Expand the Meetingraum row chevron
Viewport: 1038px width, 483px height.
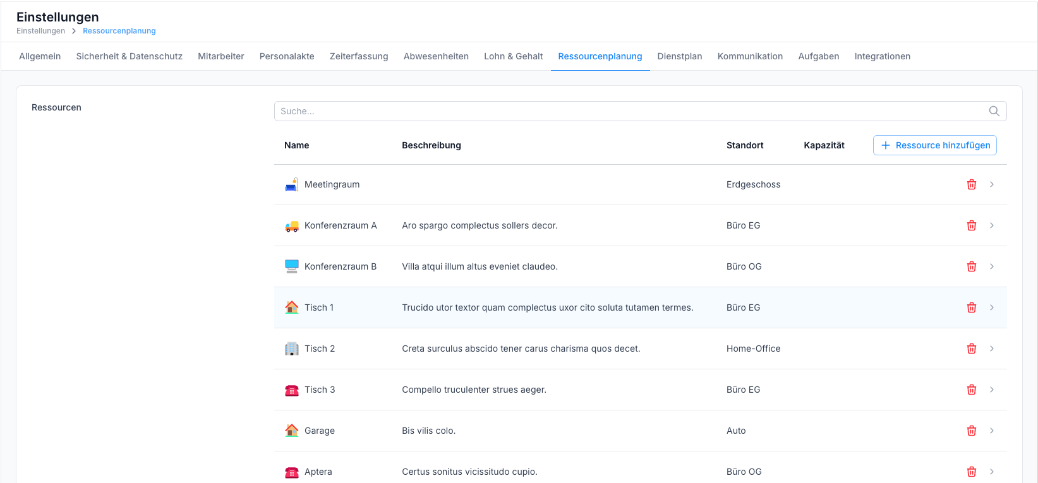point(992,184)
